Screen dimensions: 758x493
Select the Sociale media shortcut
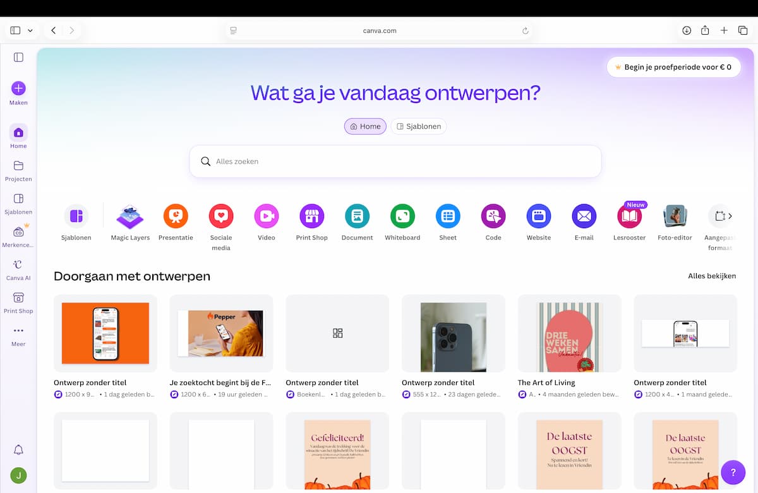221,216
